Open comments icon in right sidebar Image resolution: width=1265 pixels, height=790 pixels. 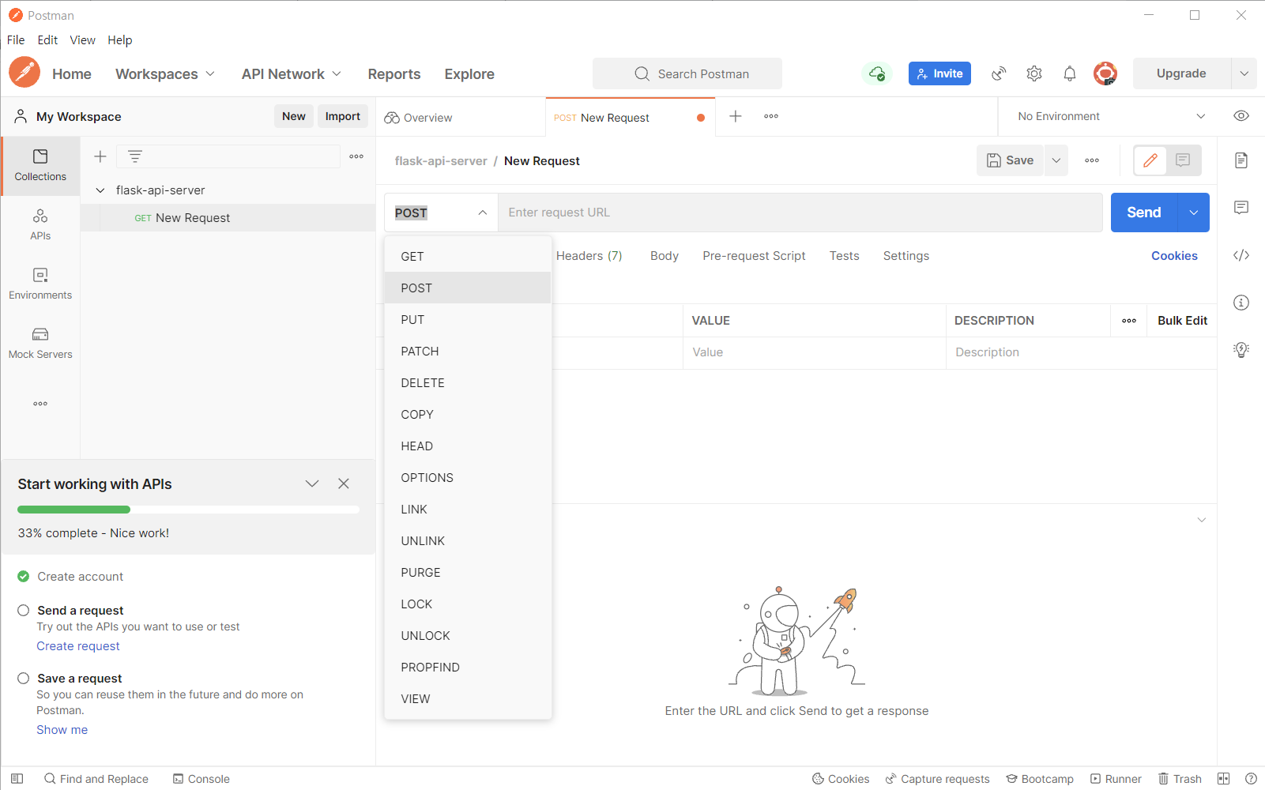(x=1241, y=208)
